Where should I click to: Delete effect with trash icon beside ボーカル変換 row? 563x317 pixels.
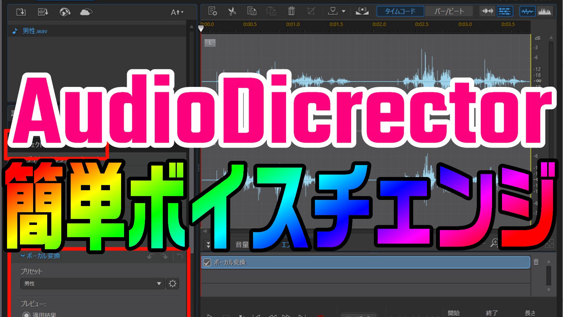click(x=536, y=262)
